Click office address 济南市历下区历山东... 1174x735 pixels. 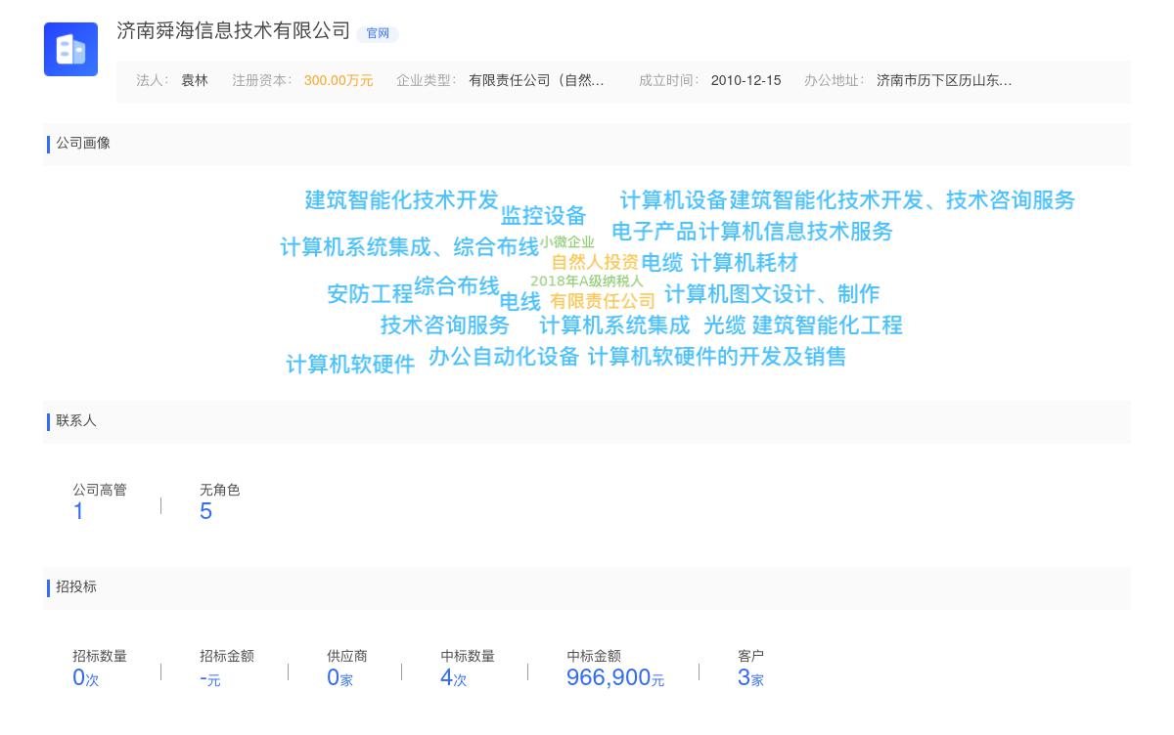pos(944,81)
